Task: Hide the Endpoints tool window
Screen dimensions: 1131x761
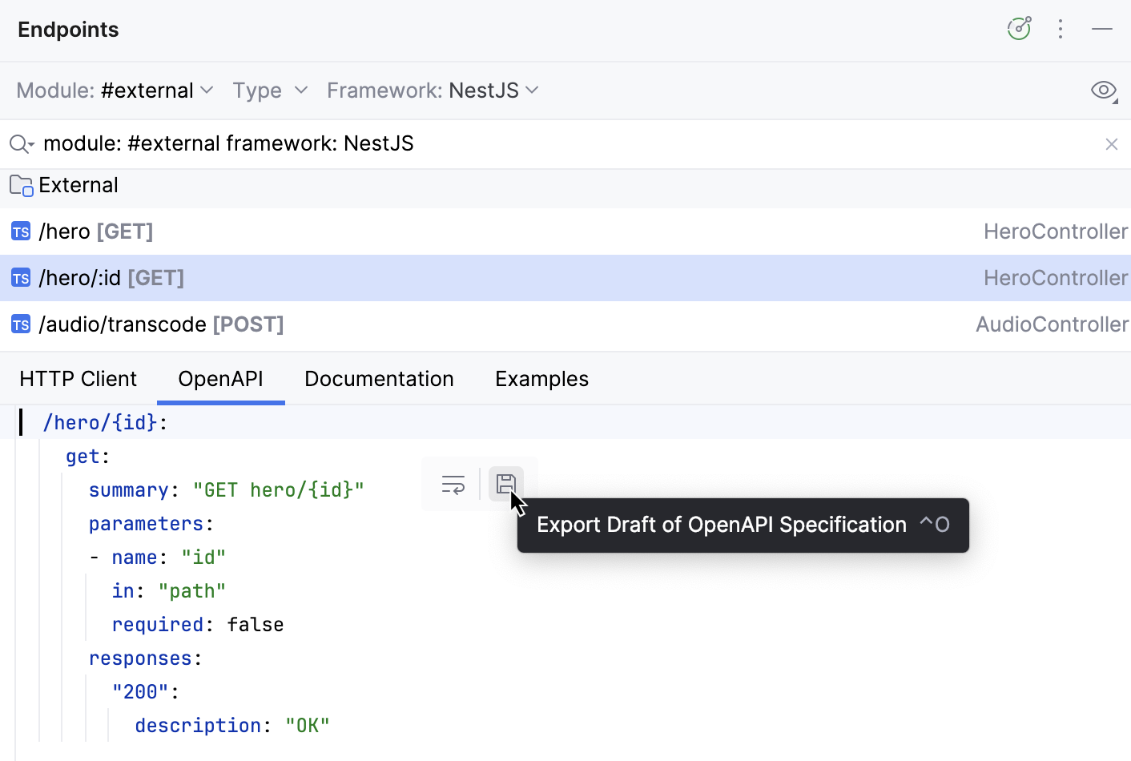Action: (x=1102, y=29)
